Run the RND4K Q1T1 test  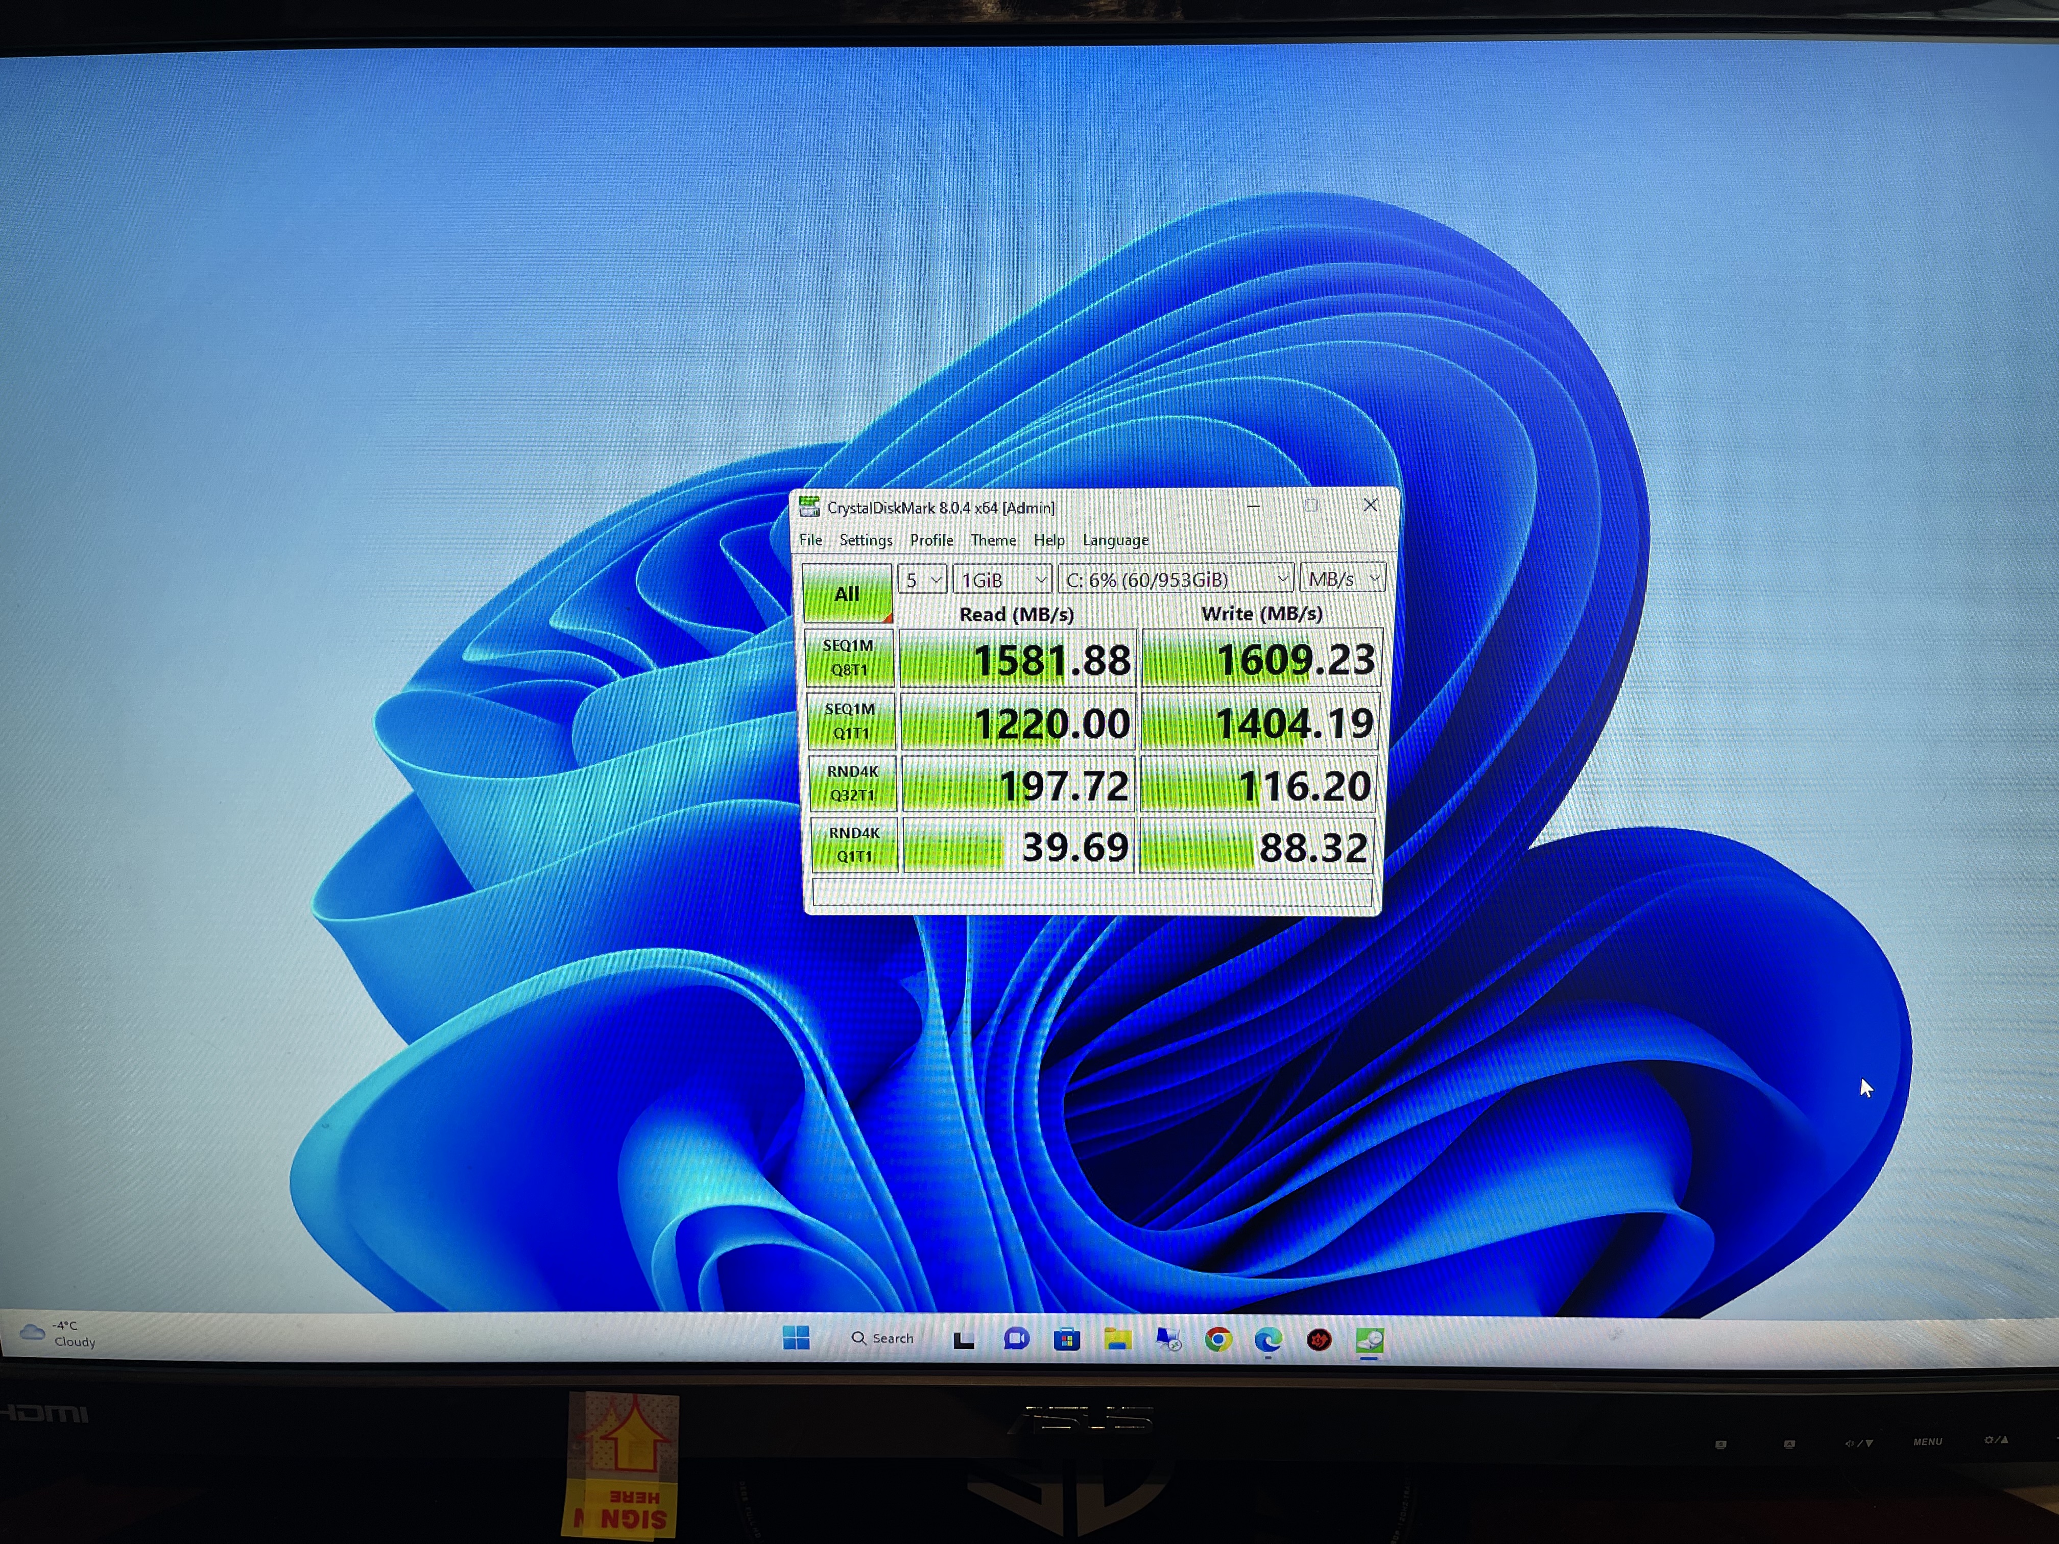854,845
